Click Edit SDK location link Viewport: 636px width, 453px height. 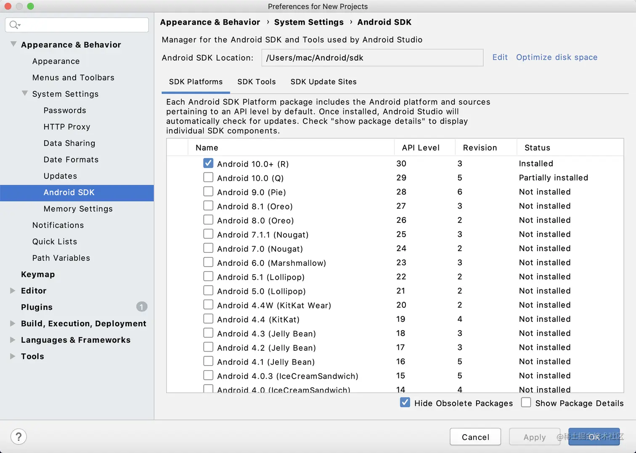pos(500,57)
